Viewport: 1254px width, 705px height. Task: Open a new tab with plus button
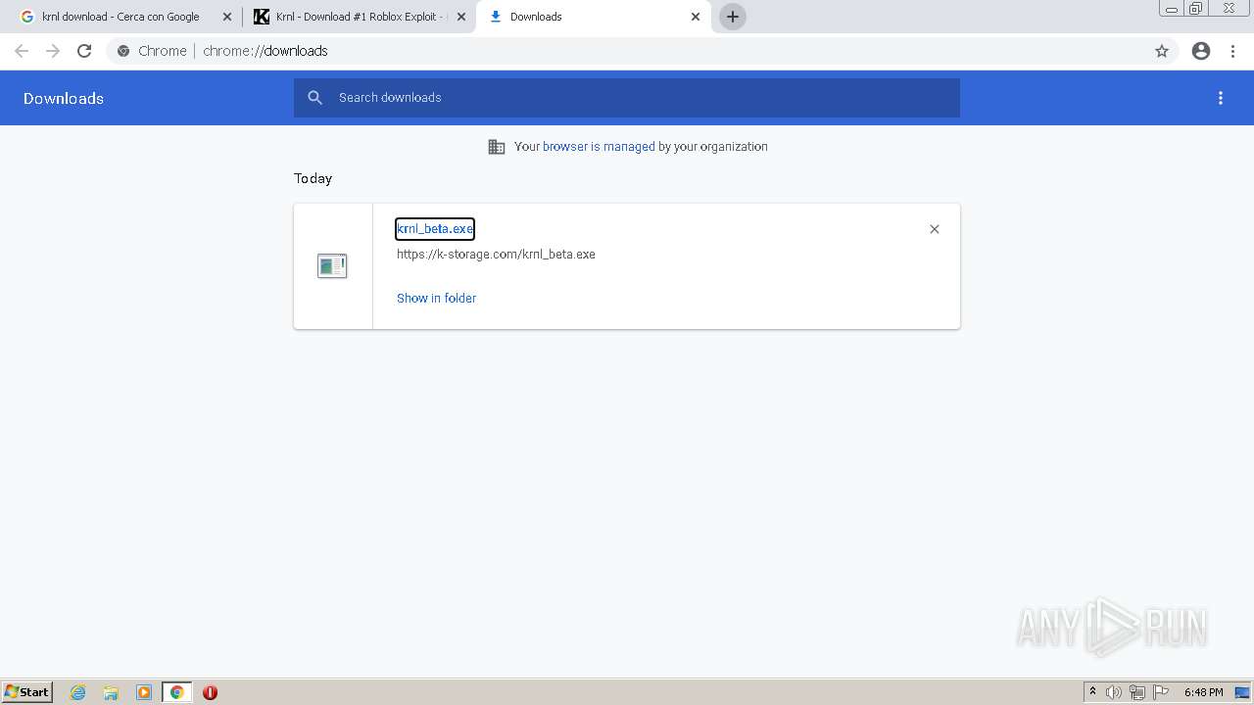pos(733,17)
